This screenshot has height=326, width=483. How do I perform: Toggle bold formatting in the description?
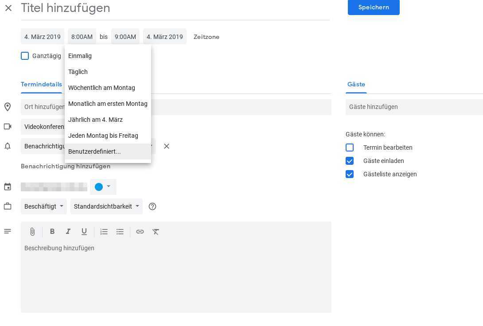(52, 232)
